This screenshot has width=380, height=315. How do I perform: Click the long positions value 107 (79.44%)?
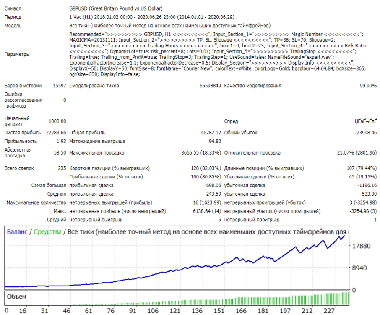(x=362, y=168)
